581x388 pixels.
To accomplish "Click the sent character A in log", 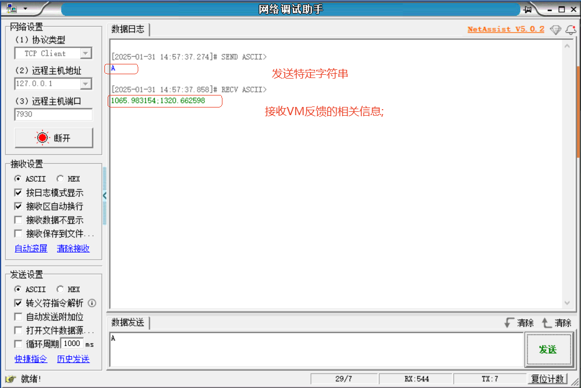I will [113, 68].
